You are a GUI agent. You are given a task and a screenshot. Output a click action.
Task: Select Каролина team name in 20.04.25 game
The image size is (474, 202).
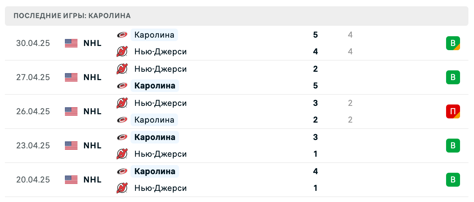tap(155, 171)
